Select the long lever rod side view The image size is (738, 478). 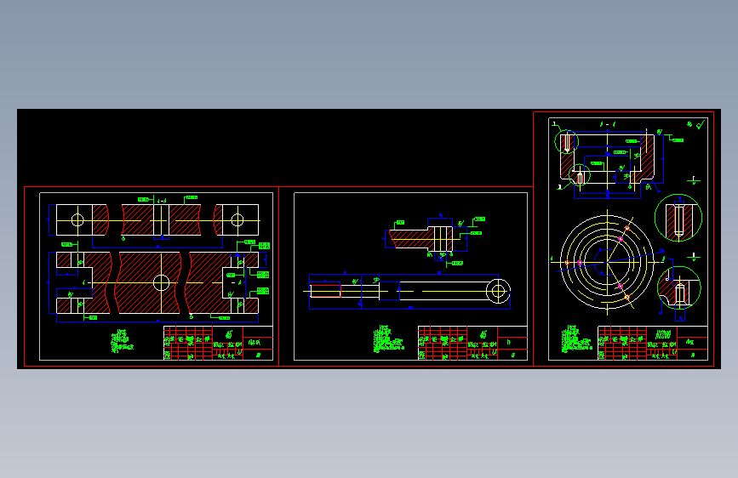point(410,291)
